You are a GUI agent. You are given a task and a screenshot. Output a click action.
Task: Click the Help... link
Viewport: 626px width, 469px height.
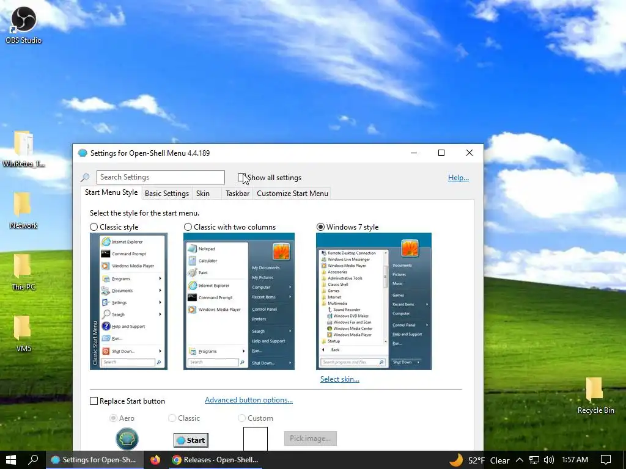point(458,178)
